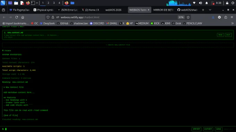Open the browser home page
The width and height of the screenshot is (236, 132).
(x=23, y=17)
